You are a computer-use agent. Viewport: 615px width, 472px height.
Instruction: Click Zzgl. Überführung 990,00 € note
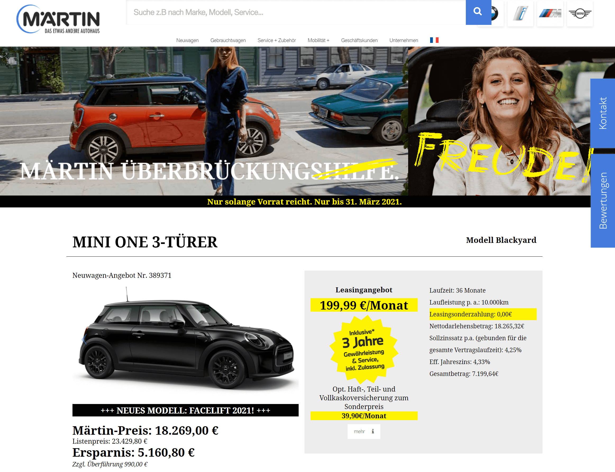(x=110, y=464)
